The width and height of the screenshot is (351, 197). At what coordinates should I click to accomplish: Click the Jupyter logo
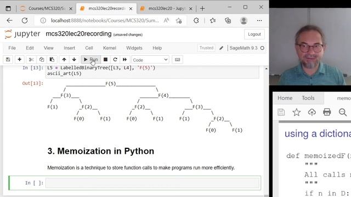click(x=22, y=34)
